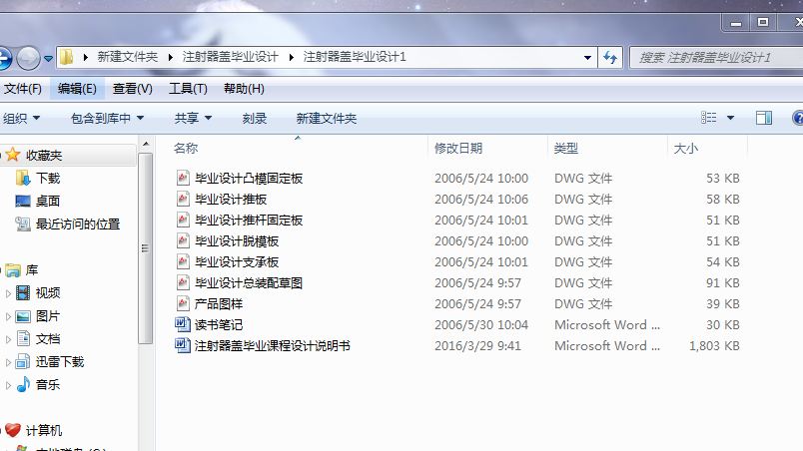Expand the 迅雷下载 library node
The image size is (803, 451).
pos(8,362)
